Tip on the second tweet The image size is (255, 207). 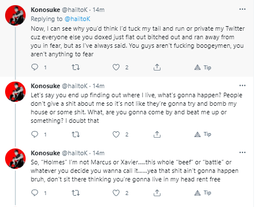click(203, 134)
